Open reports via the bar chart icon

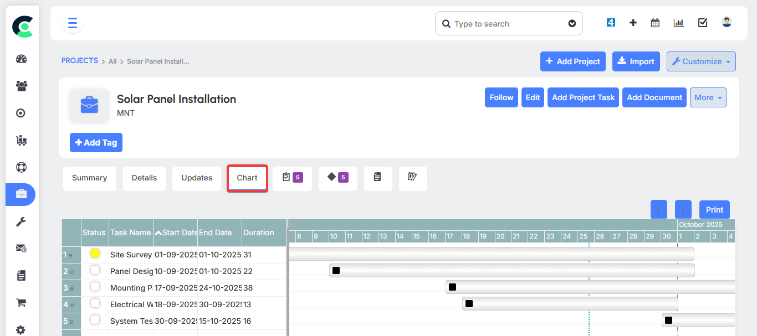tap(678, 23)
